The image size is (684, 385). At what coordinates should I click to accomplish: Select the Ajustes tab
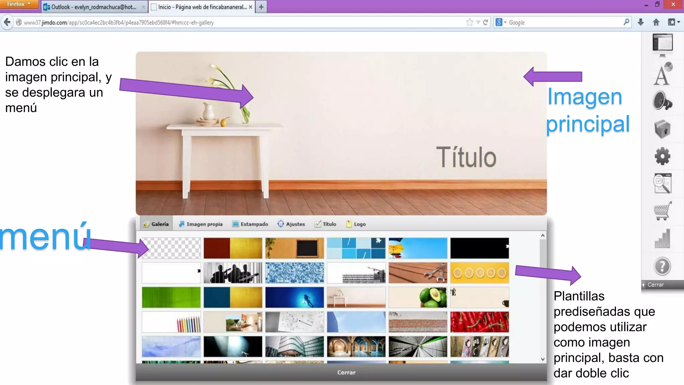[291, 224]
